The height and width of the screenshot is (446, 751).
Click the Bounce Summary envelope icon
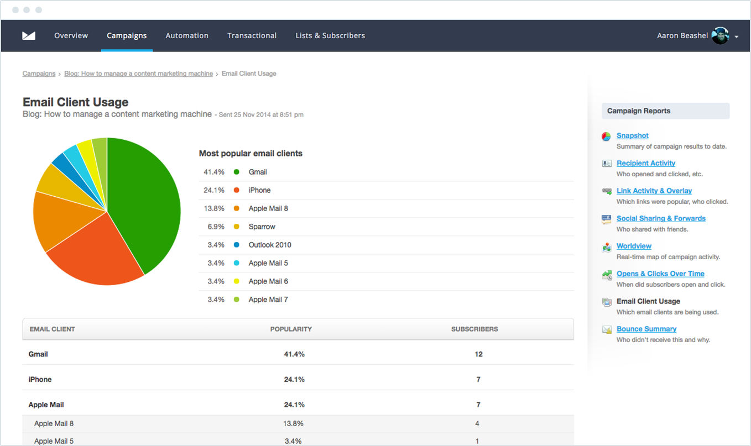[x=607, y=329]
